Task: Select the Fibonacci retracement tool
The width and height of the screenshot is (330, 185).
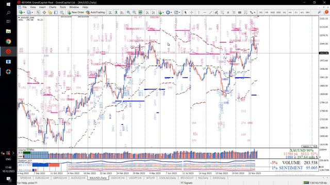Action: point(222,12)
